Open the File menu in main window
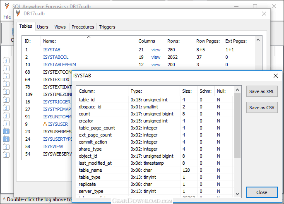Viewport: 284px width, 204px height. 7,17
